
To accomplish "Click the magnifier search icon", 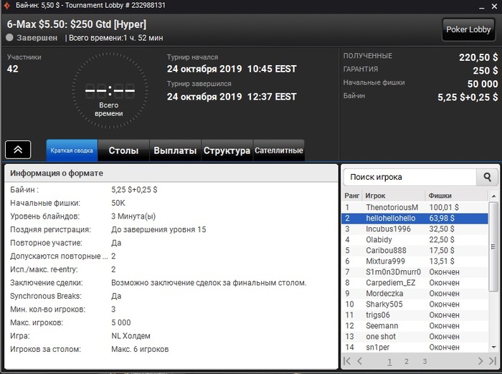I will click(x=487, y=177).
